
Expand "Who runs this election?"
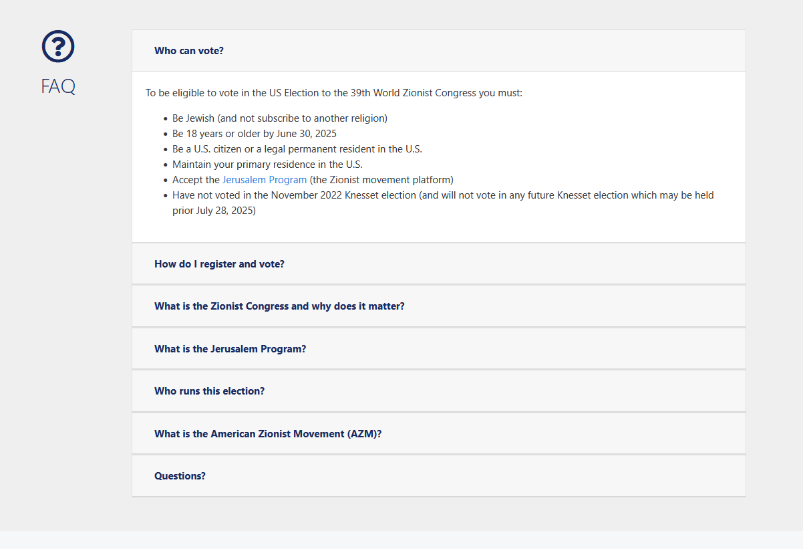click(438, 391)
